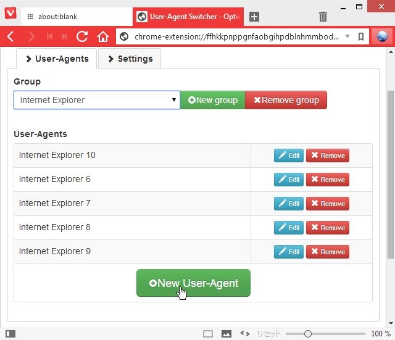Screen dimensions: 395x340
Task: Select the User-Agent Switcher Options browser tab
Action: pyautogui.click(x=188, y=17)
